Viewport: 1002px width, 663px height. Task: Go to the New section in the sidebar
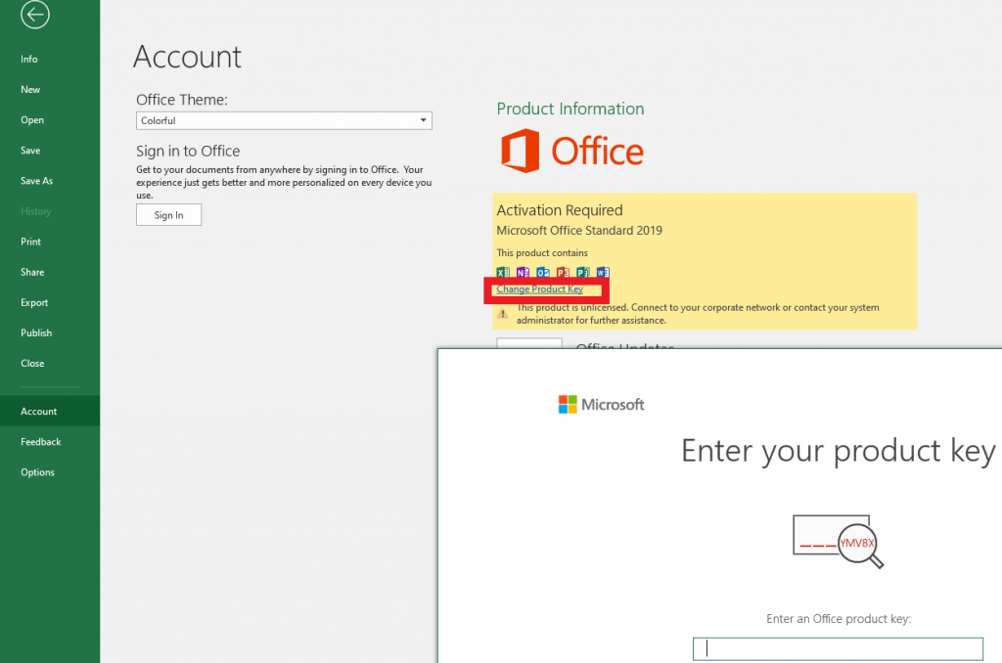click(30, 89)
